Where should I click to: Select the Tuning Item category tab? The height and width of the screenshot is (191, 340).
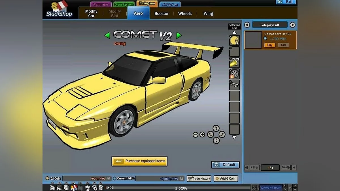(147, 3)
